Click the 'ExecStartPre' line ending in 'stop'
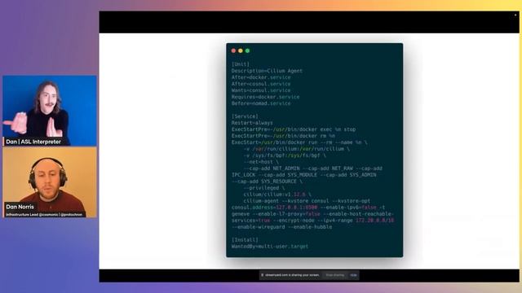This screenshot has width=522, height=293. (x=294, y=129)
